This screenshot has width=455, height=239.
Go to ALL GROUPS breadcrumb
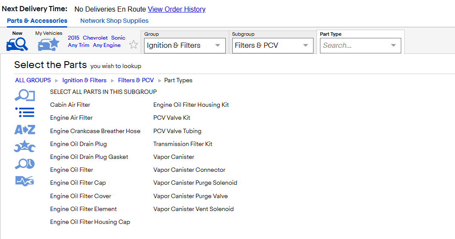click(33, 80)
